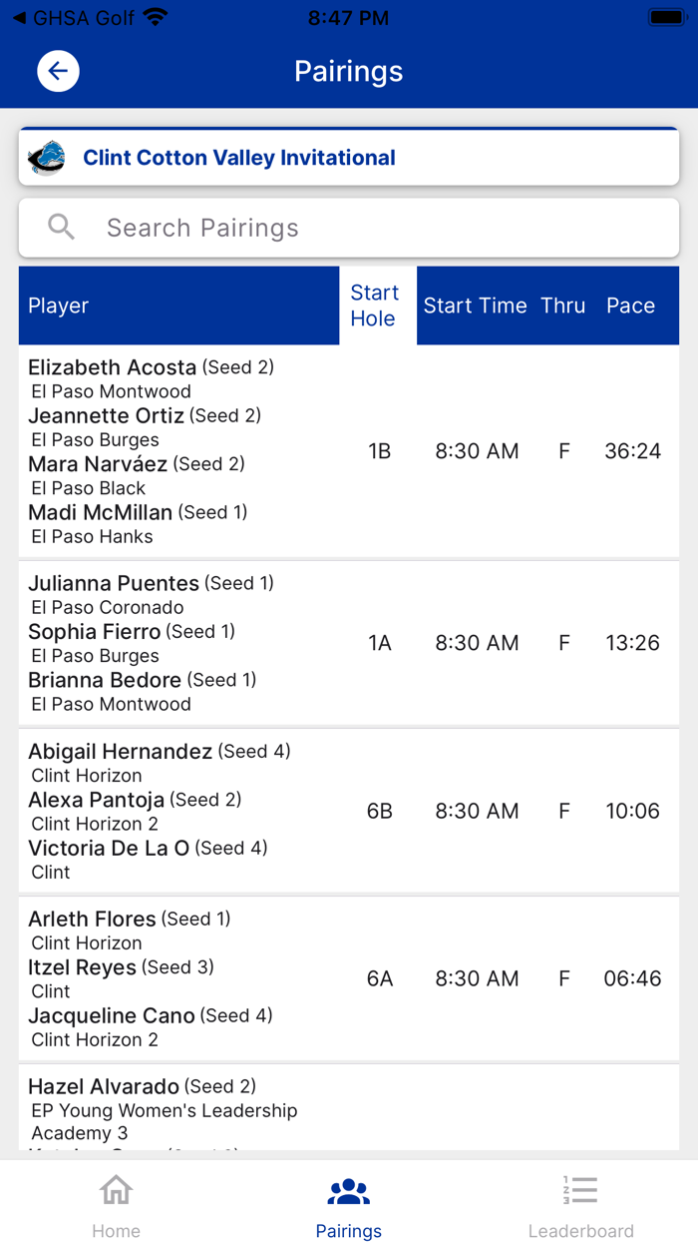Select Elizabeth Acosta's pairing group

pyautogui.click(x=349, y=451)
